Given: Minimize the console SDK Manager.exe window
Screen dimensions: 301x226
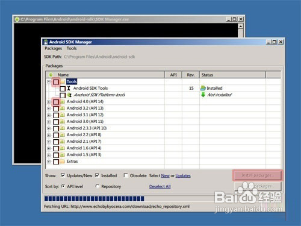Looking at the screenshot, I should 229,19.
